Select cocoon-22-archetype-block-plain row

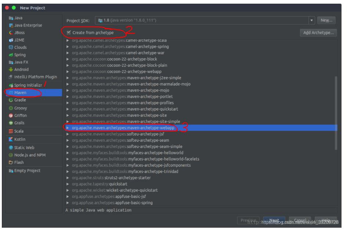point(201,65)
